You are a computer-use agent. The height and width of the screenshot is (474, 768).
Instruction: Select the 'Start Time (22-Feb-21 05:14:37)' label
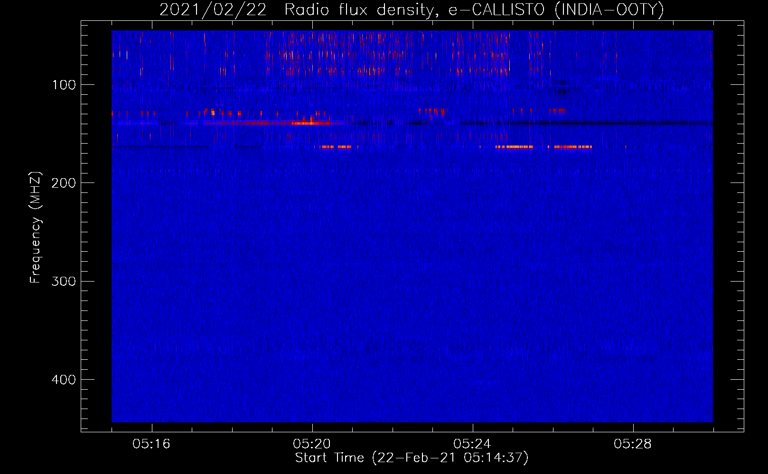pyautogui.click(x=412, y=458)
